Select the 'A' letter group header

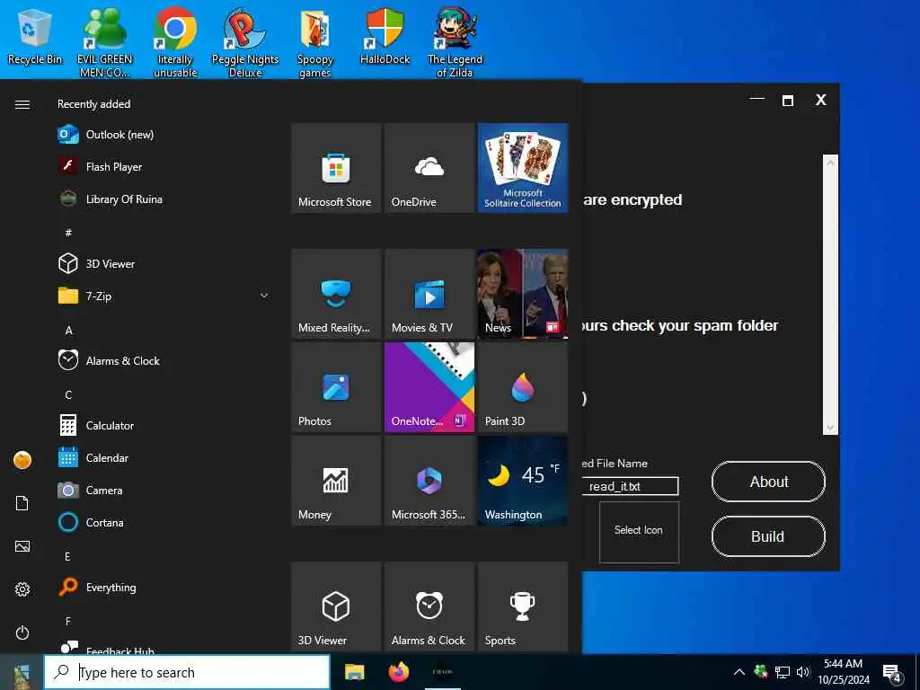coord(68,331)
